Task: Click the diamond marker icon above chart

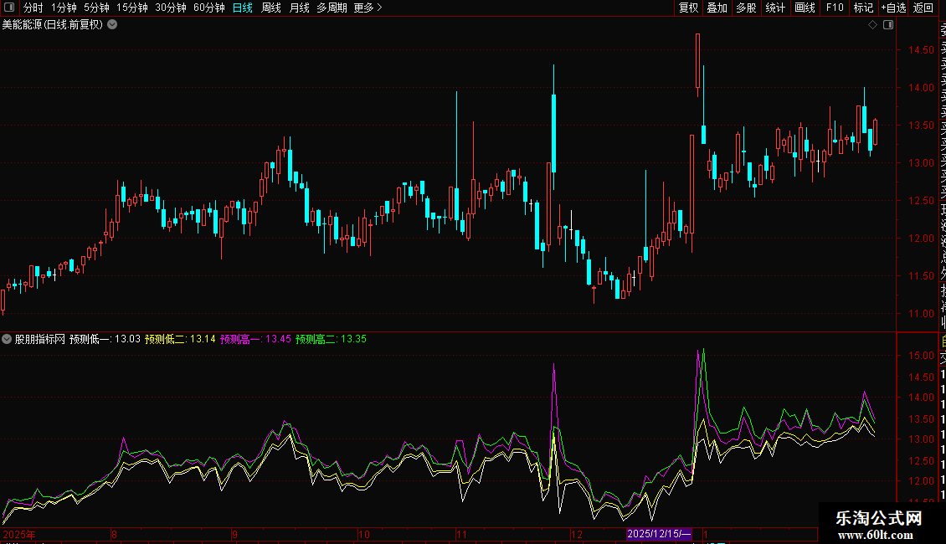Action: coord(872,25)
